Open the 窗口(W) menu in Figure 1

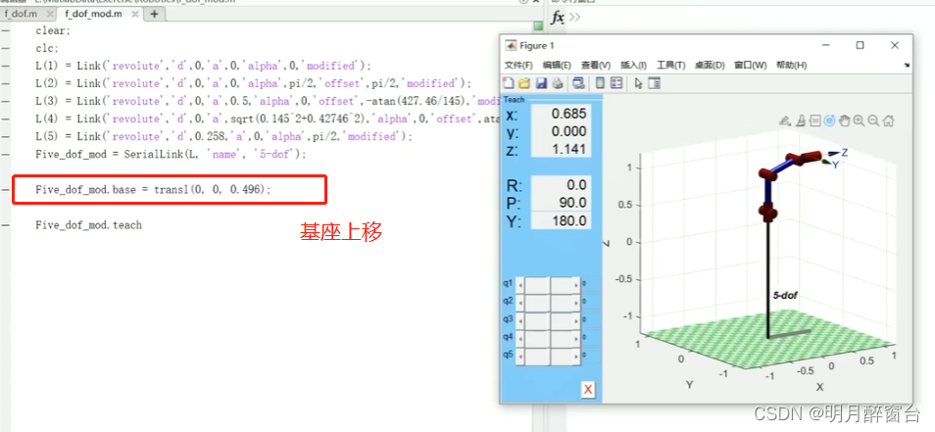tap(750, 65)
